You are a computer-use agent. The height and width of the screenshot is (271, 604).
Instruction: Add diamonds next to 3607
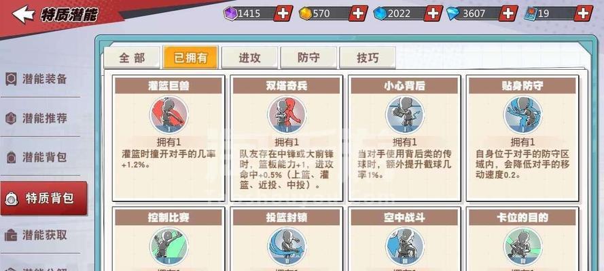point(508,14)
